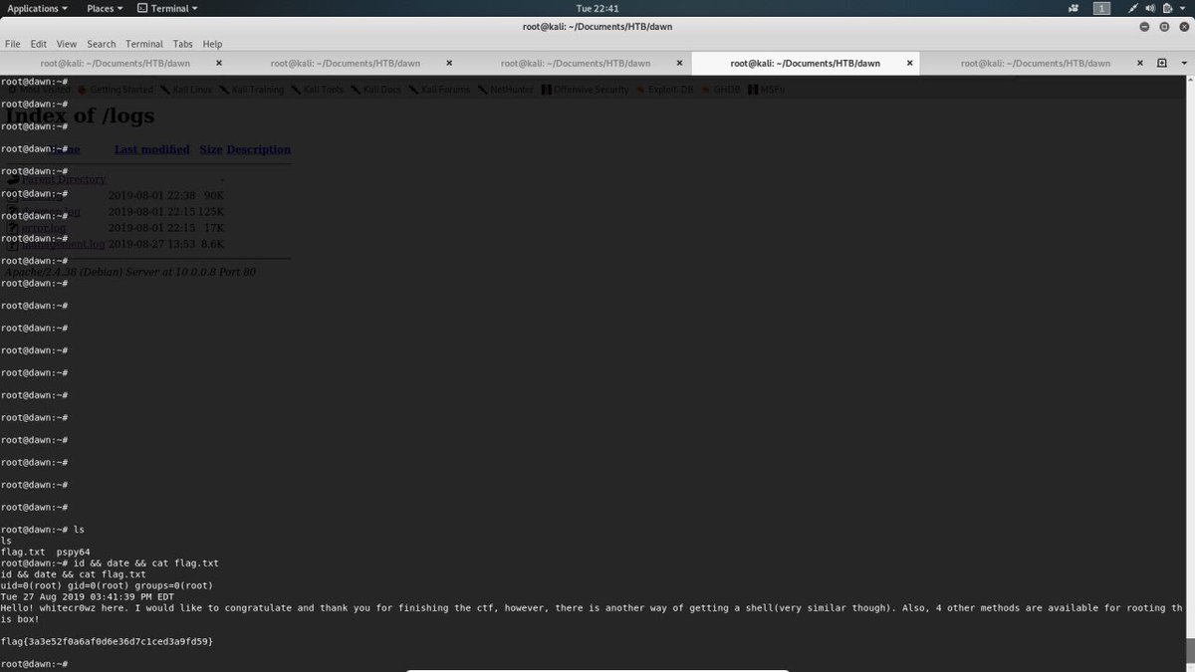Image resolution: width=1195 pixels, height=672 pixels.
Task: Switch to the second terminal tab
Action: tap(345, 63)
